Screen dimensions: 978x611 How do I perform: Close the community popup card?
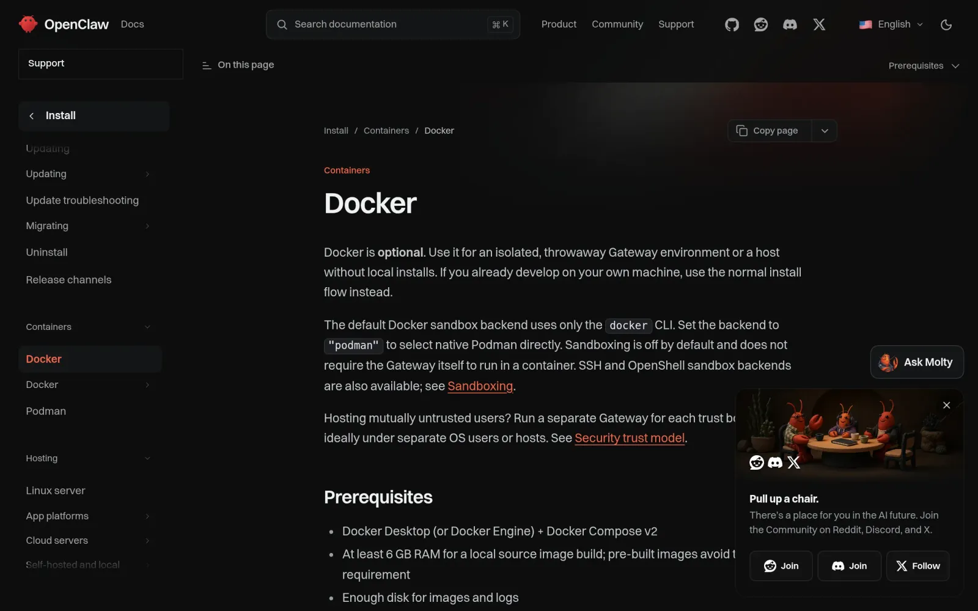pyautogui.click(x=946, y=405)
